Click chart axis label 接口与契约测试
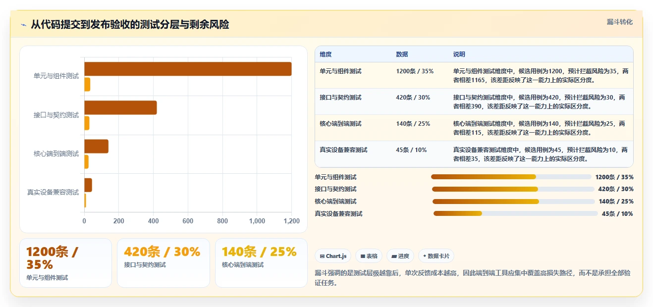 click(56, 115)
